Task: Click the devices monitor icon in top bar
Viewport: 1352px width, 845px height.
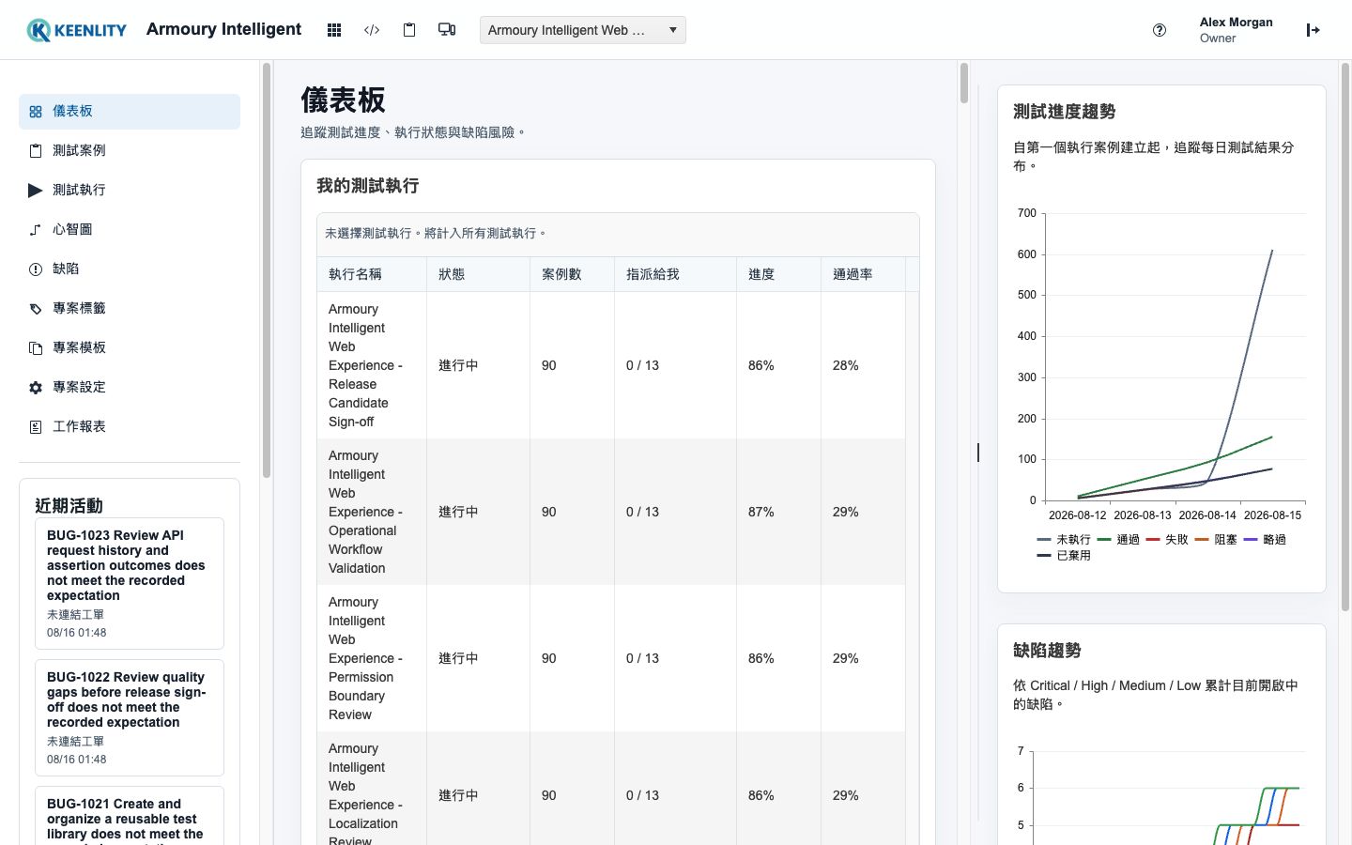Action: tap(447, 30)
